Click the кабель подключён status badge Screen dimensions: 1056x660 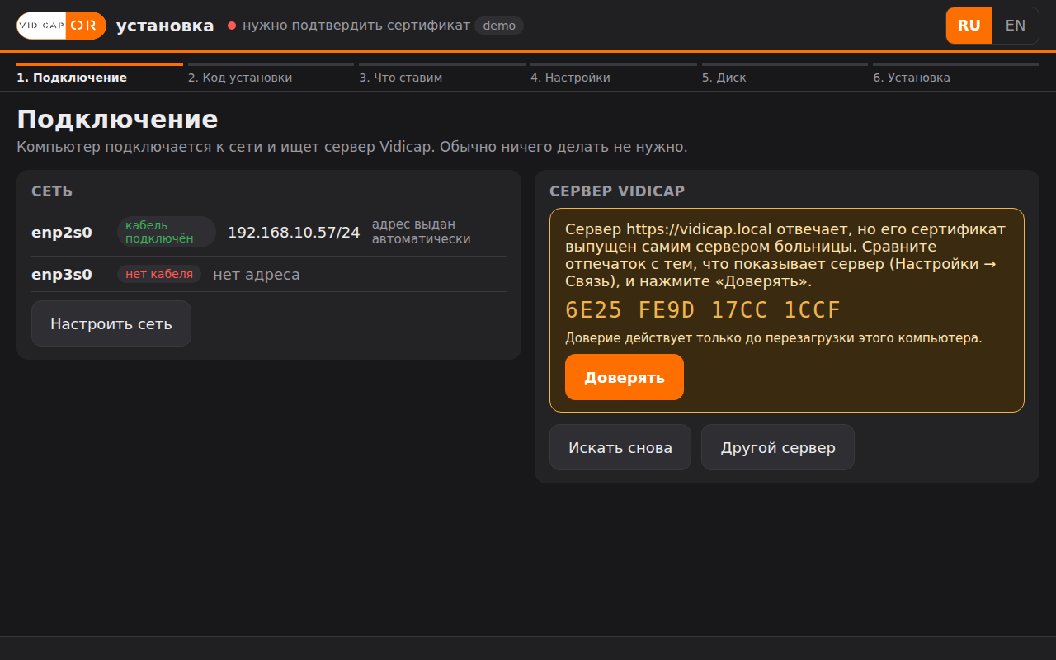[167, 232]
